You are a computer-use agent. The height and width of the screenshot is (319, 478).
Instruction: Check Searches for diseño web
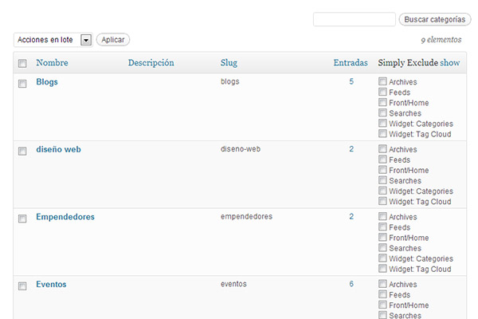coord(382,180)
